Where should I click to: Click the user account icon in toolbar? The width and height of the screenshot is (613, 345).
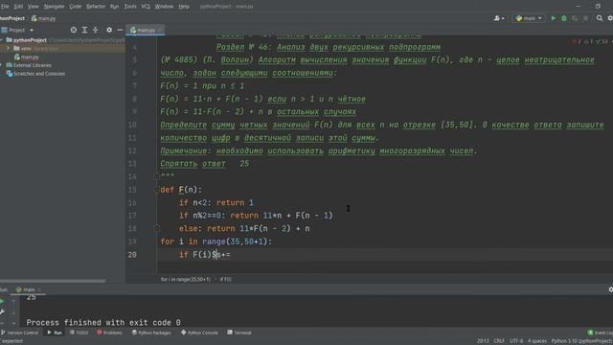tap(498, 18)
